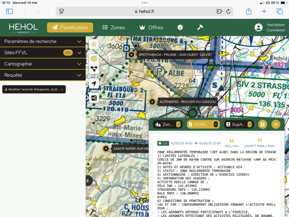
Task: Switch to the SupAIP tab
Action: click(x=239, y=124)
